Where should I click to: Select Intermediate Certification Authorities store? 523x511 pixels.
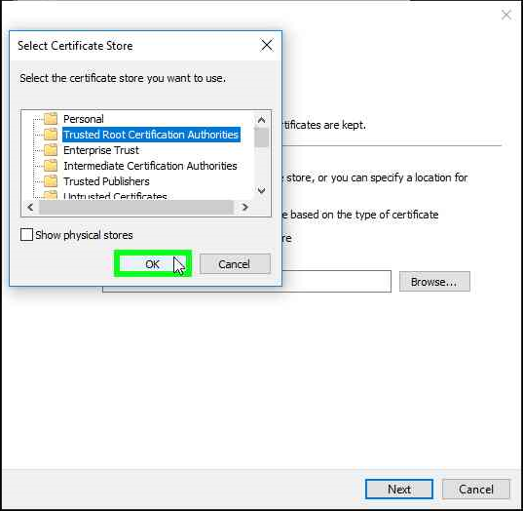coord(150,166)
